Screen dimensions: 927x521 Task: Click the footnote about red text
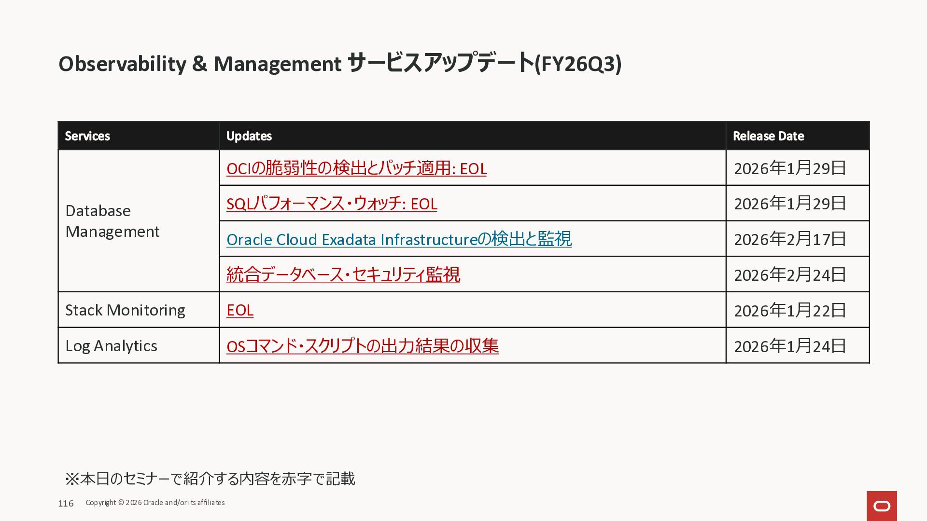pyautogui.click(x=210, y=479)
